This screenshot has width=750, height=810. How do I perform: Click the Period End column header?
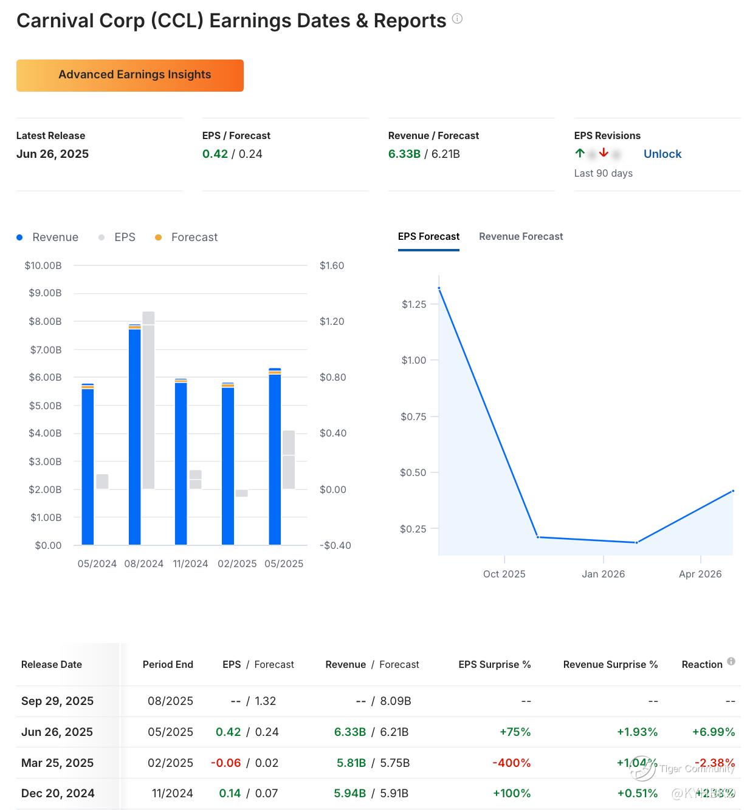tap(168, 665)
